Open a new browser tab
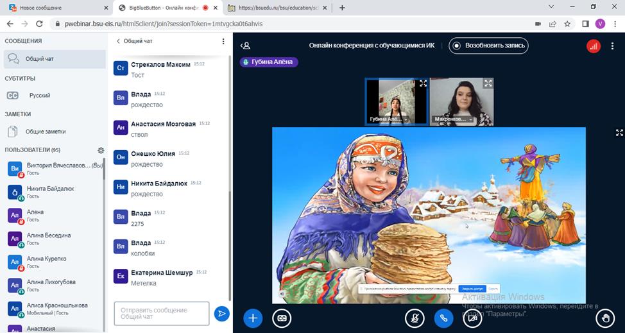This screenshot has width=625, height=333. [x=342, y=8]
